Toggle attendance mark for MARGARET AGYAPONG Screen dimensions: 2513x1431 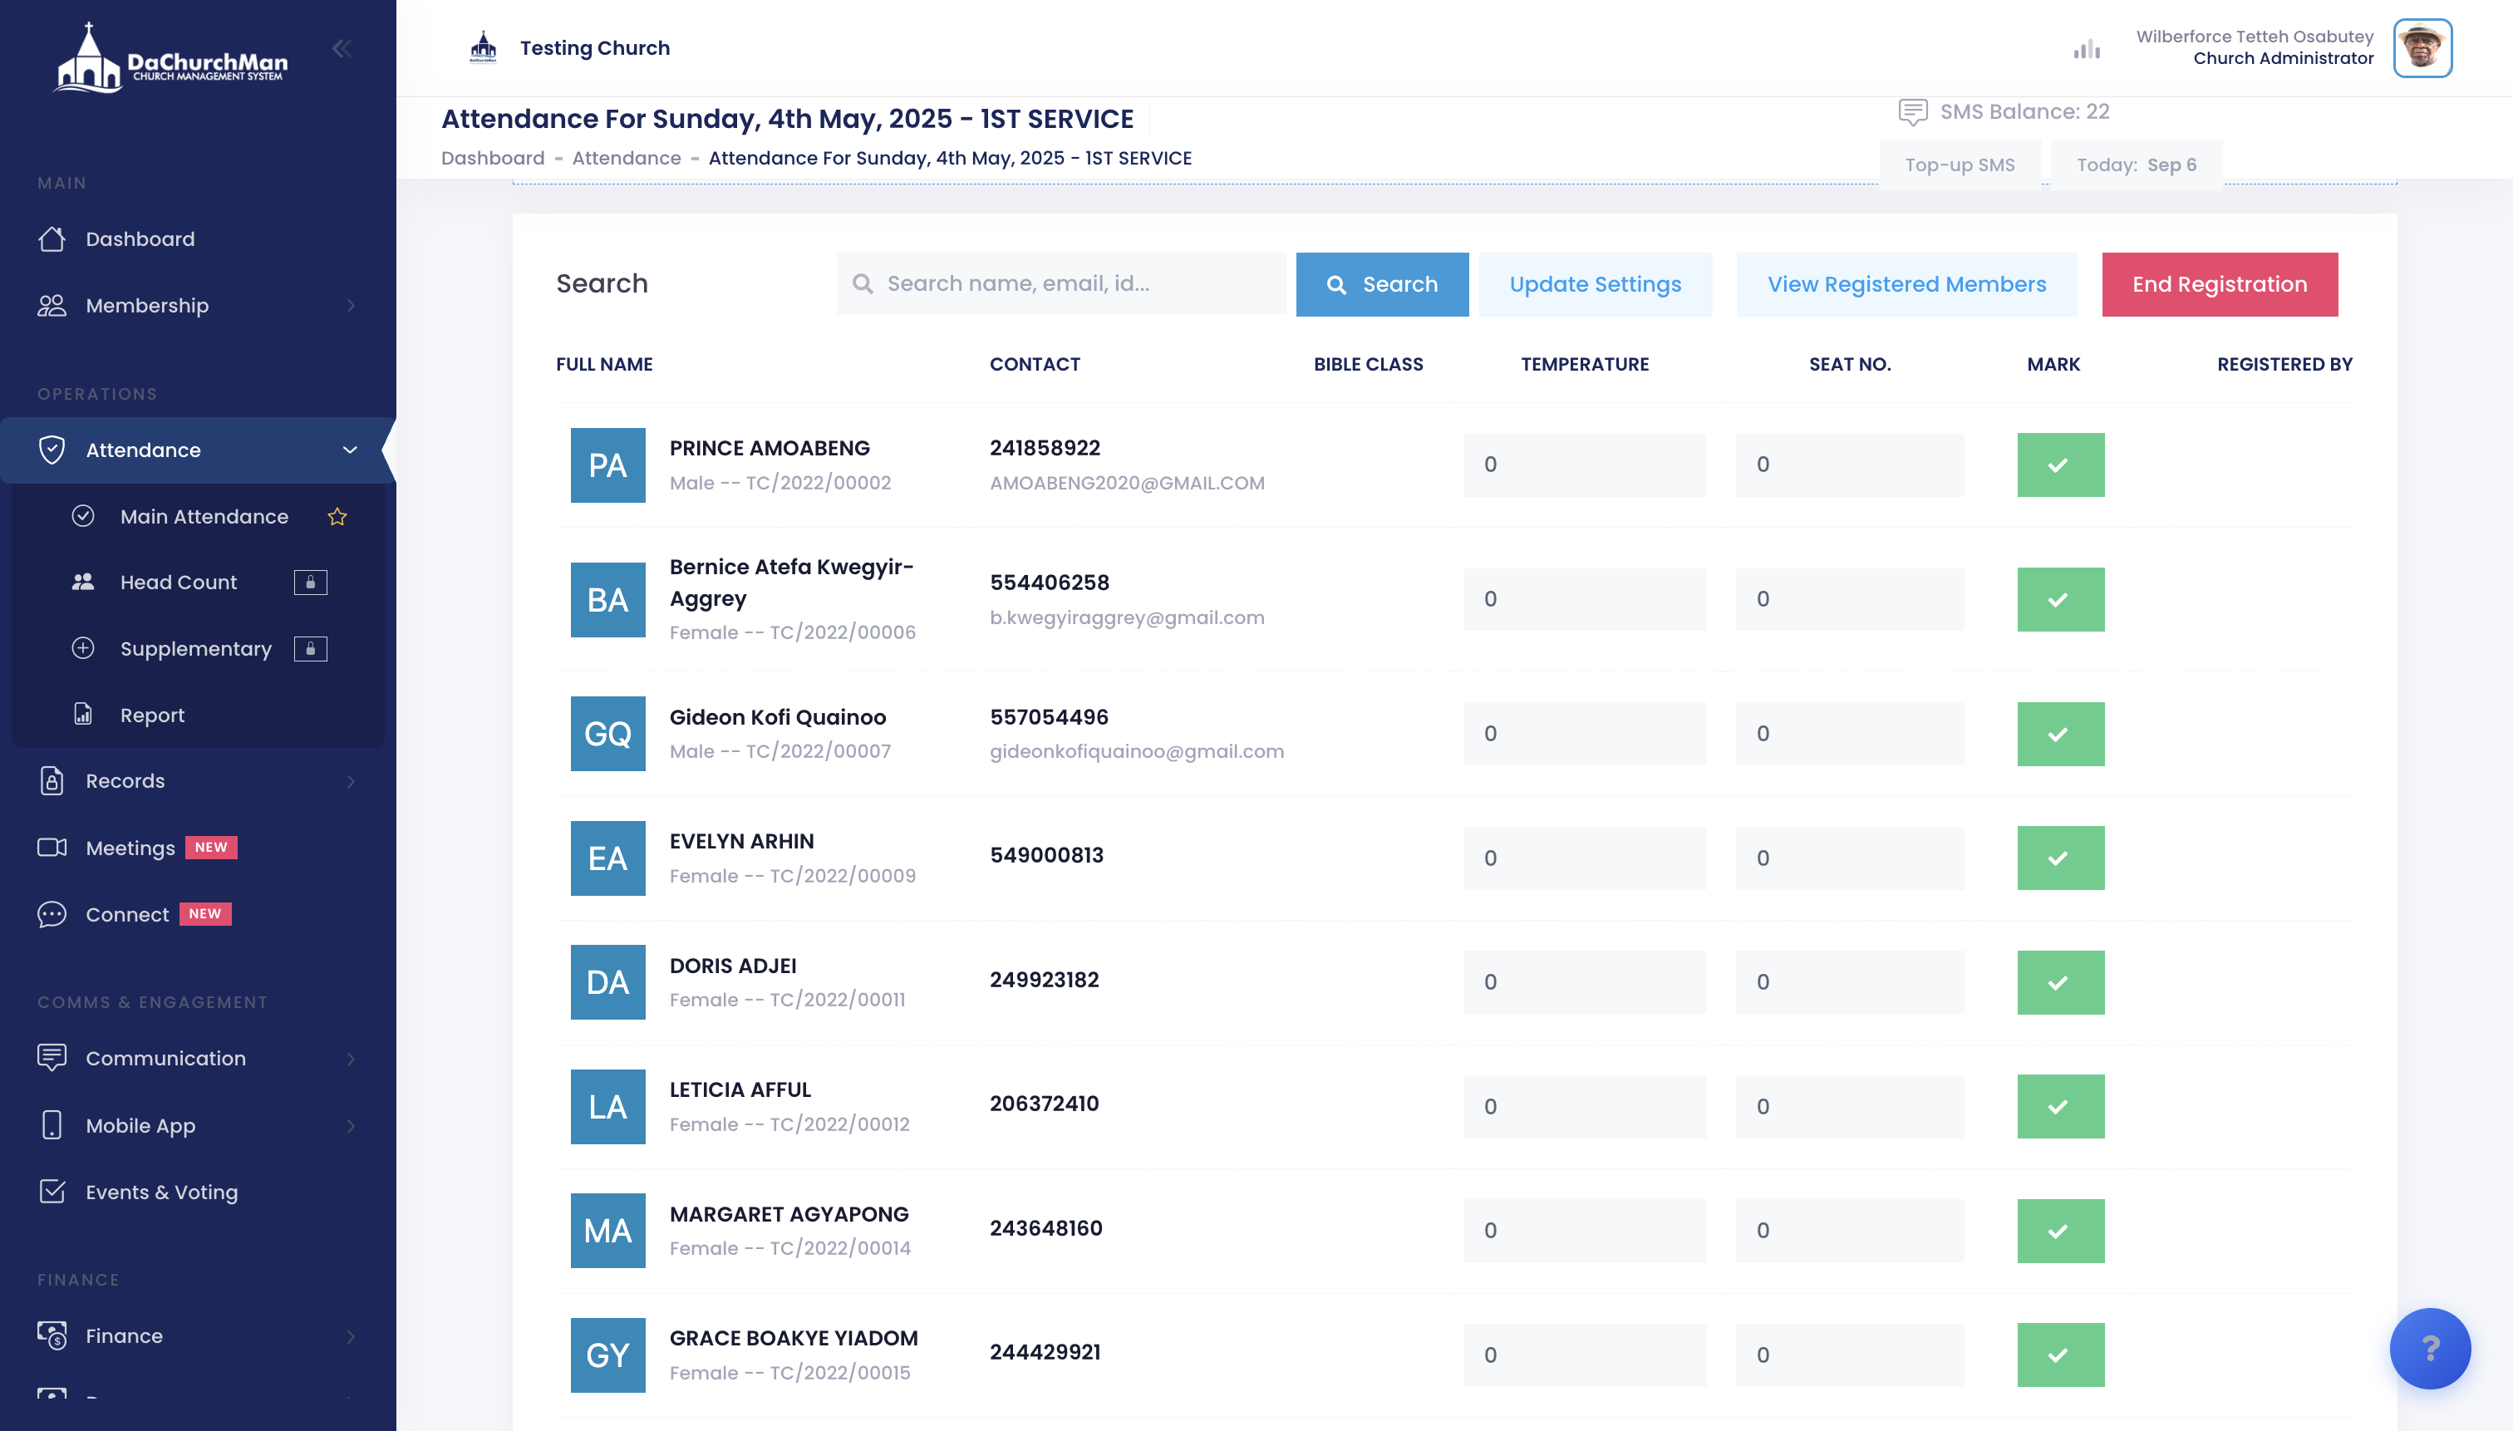[x=2060, y=1231]
